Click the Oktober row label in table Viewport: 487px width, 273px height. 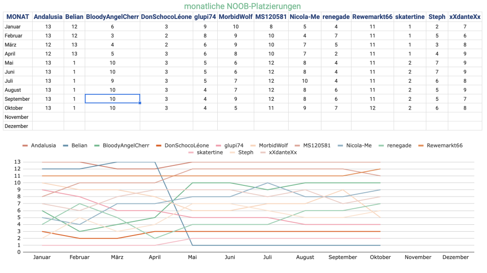click(x=14, y=108)
